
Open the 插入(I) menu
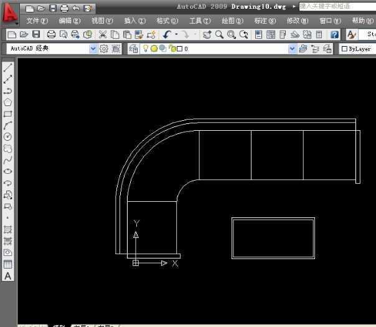pyautogui.click(x=134, y=21)
